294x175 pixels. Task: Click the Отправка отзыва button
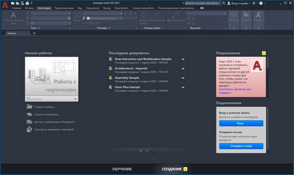[241, 146]
